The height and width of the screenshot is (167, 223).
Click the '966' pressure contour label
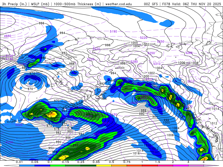click(x=53, y=120)
